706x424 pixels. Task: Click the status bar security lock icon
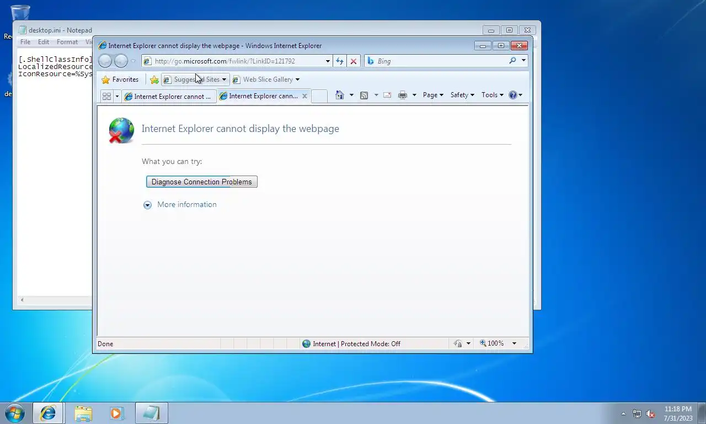(x=458, y=343)
